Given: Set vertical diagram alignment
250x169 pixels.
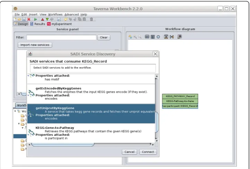Looking at the screenshot, I should (166, 37).
